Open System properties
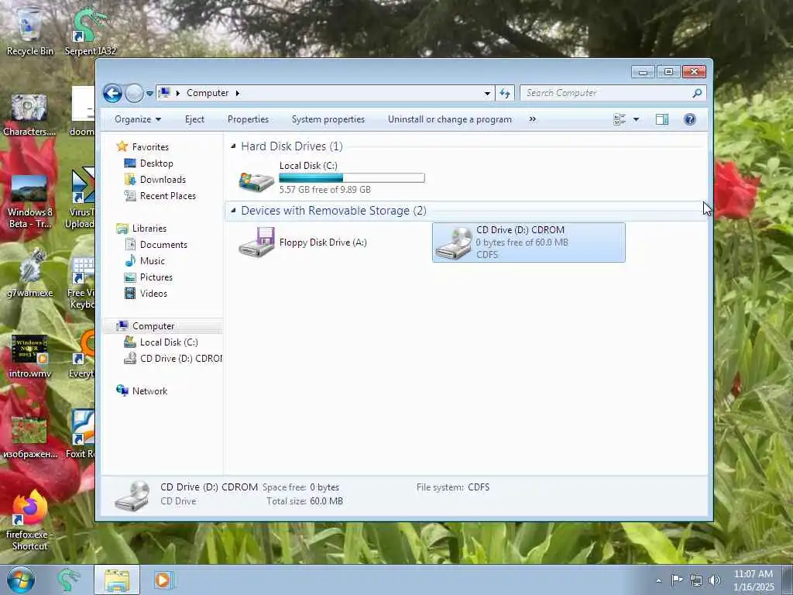The image size is (793, 595). (x=328, y=119)
